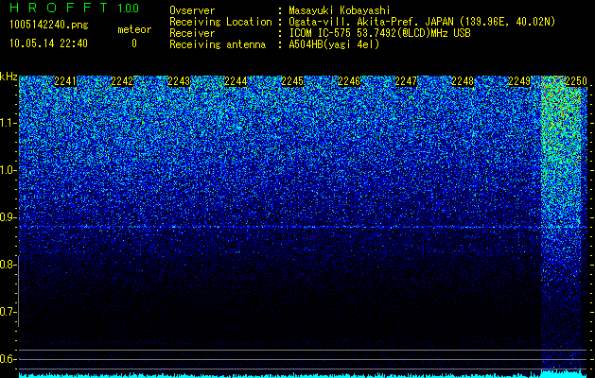Click the Receiving Location label
The width and height of the screenshot is (595, 378).
tap(220, 22)
